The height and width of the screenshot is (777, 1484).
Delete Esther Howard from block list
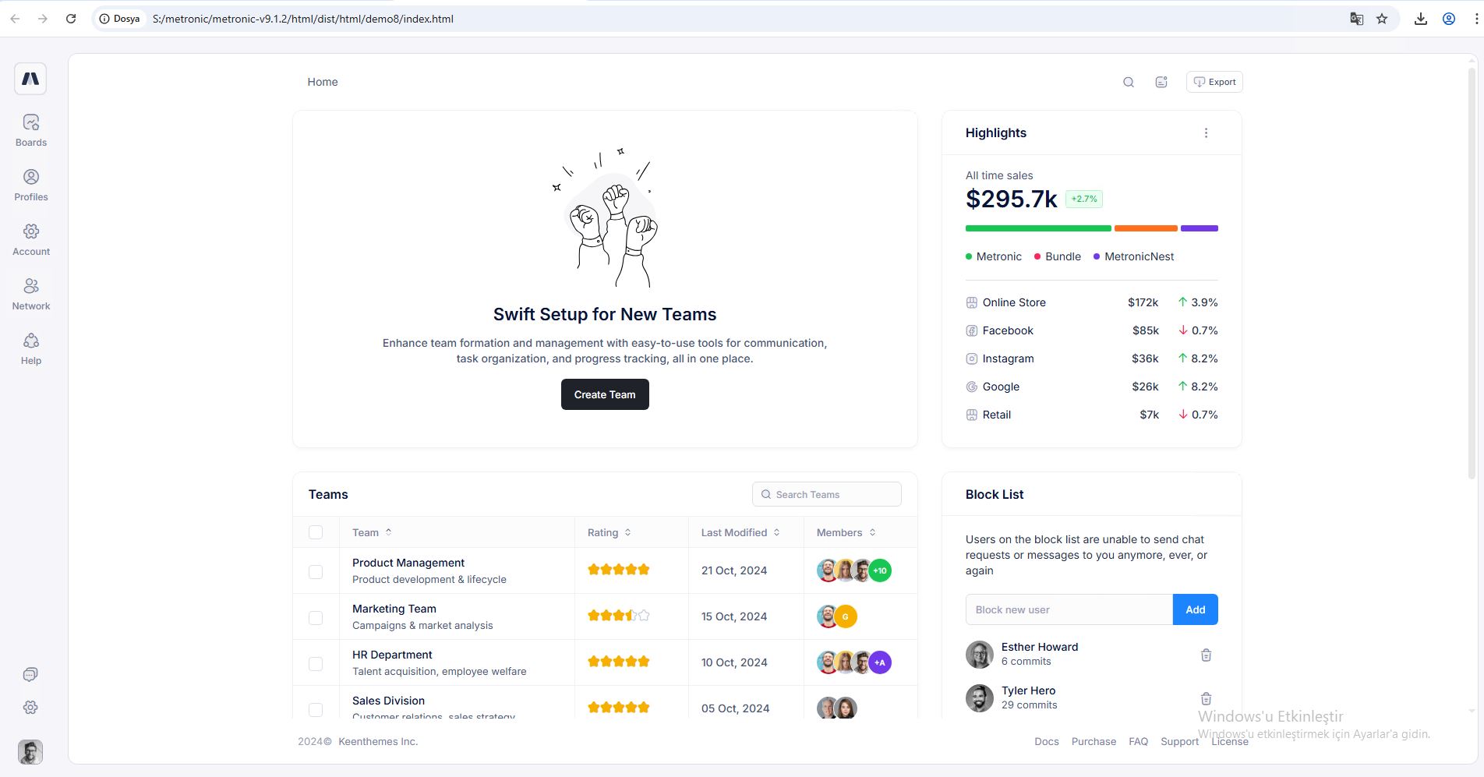point(1206,655)
